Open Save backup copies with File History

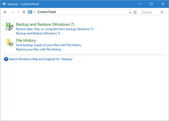pyautogui.click(x=49, y=45)
